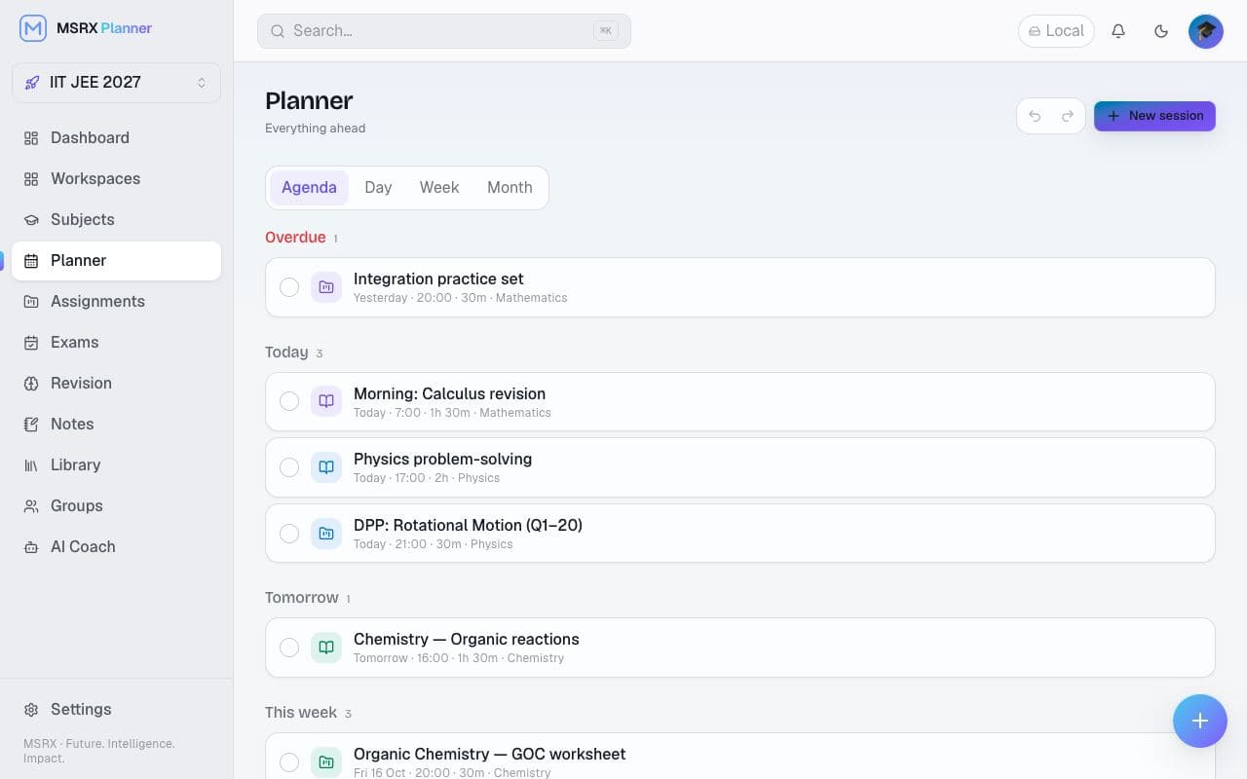Open notifications bell icon
Image resolution: width=1247 pixels, height=779 pixels.
click(x=1118, y=31)
